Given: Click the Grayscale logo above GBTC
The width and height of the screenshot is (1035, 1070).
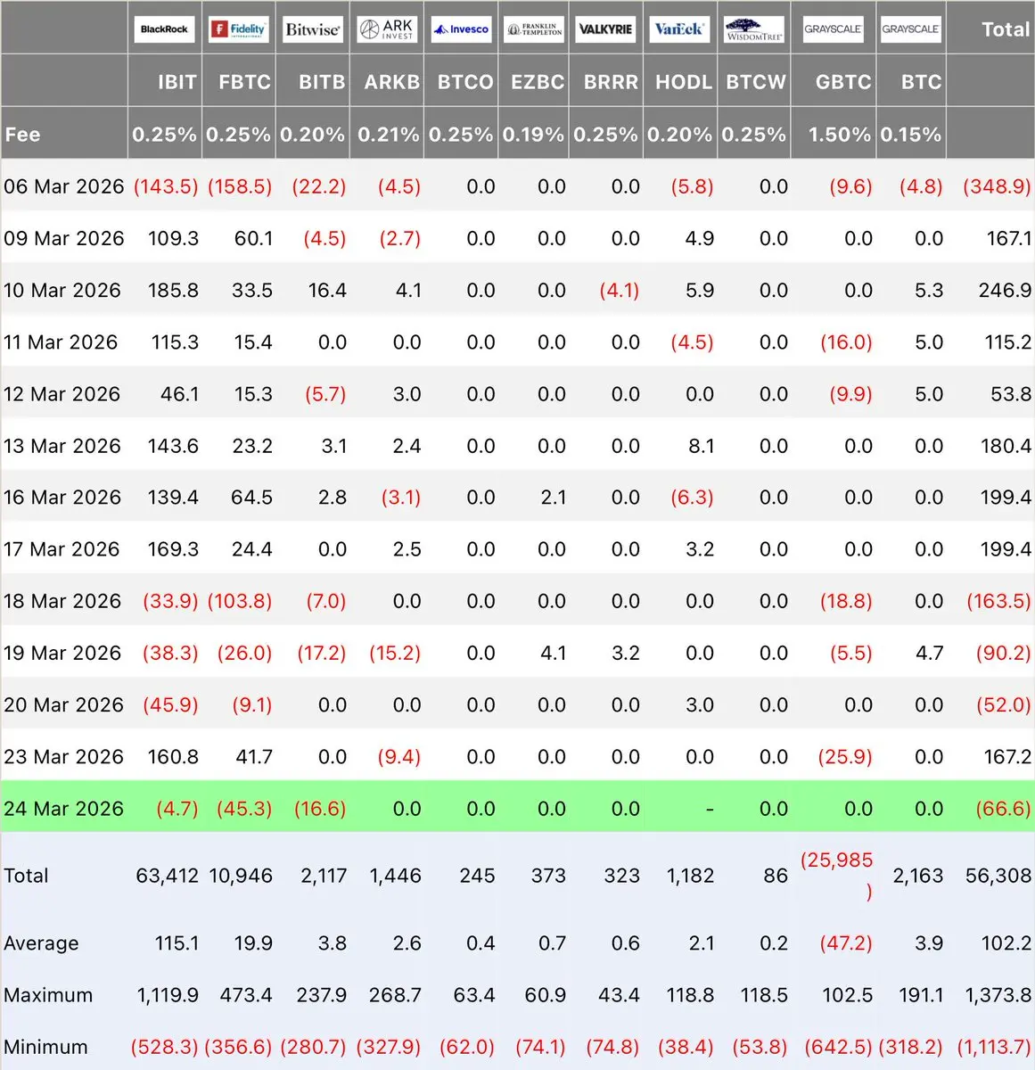Looking at the screenshot, I should coord(834,29).
